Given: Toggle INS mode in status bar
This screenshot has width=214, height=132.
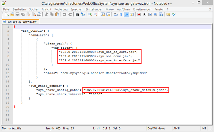Looking at the screenshot, I should point(204,128).
